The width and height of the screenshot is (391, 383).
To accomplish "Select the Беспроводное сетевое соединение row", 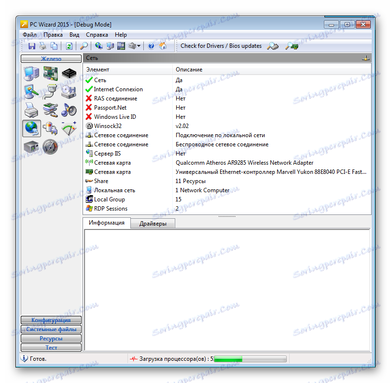I will (227, 144).
